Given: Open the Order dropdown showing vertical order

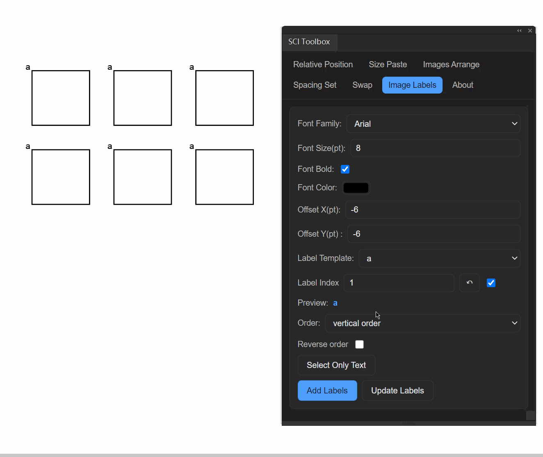Looking at the screenshot, I should point(422,323).
